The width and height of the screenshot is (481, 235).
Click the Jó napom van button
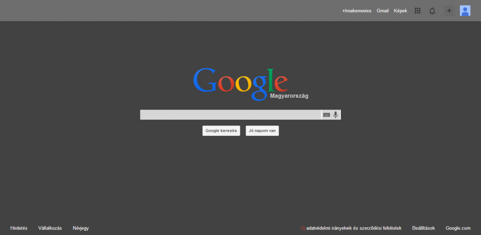(x=262, y=131)
